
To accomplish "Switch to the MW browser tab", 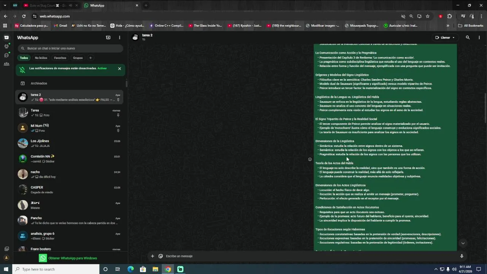I will pyautogui.click(x=15, y=5).
